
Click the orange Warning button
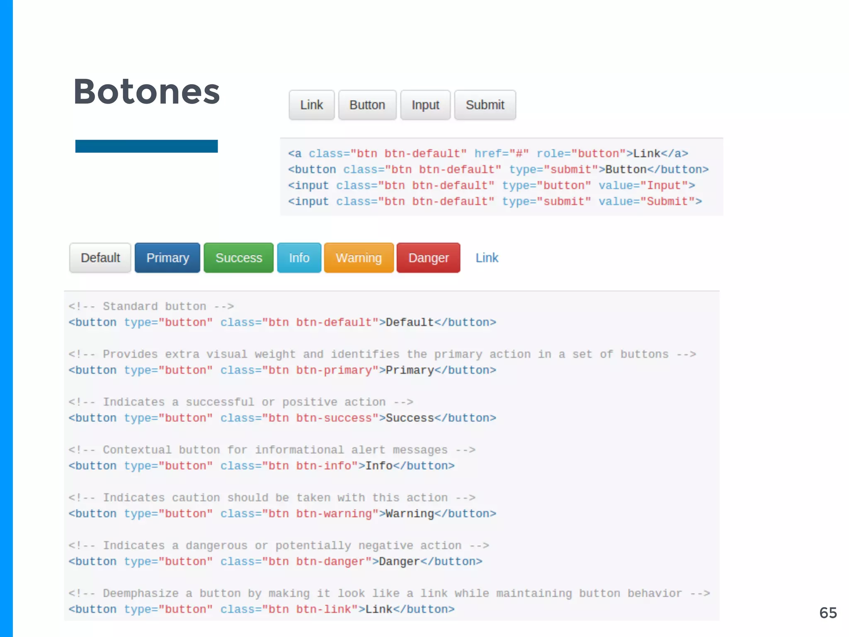(x=359, y=258)
